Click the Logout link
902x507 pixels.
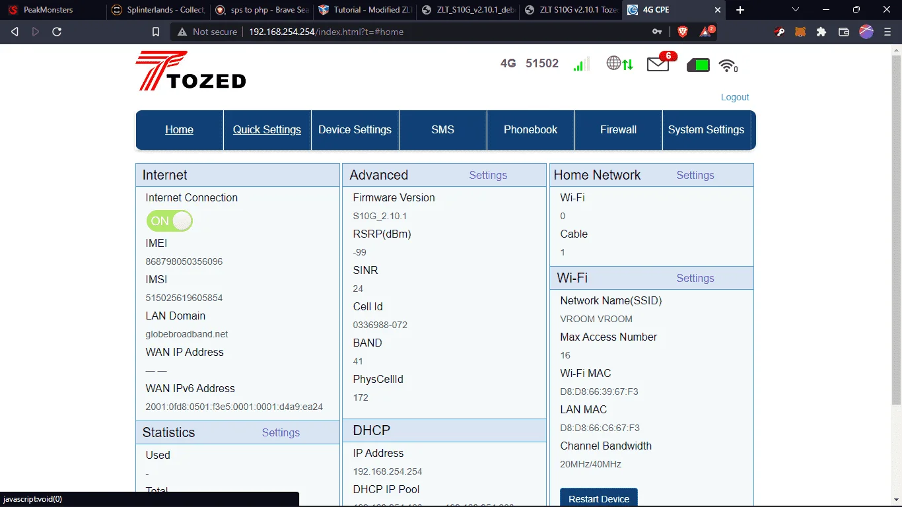[735, 97]
